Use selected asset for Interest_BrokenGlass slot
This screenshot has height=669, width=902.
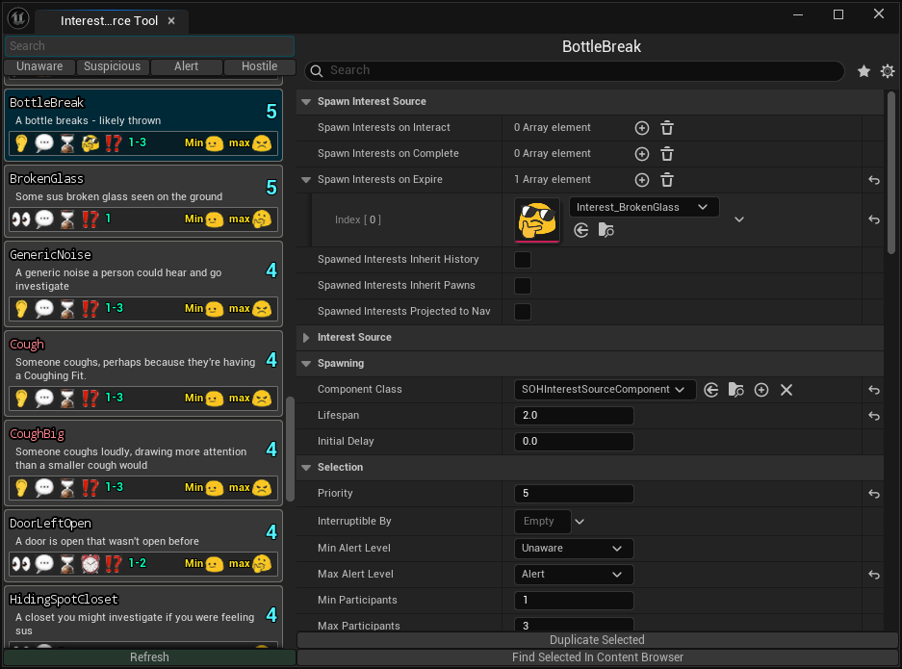point(581,230)
